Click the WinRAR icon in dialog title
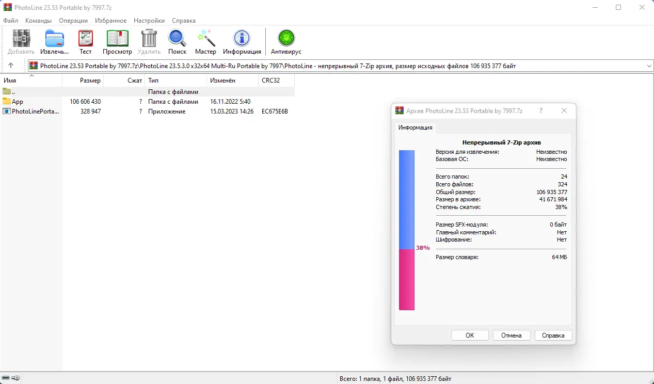 (x=399, y=110)
